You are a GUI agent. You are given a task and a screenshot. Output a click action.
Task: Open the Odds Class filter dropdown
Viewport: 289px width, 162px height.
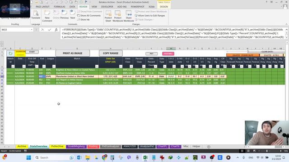131,66
